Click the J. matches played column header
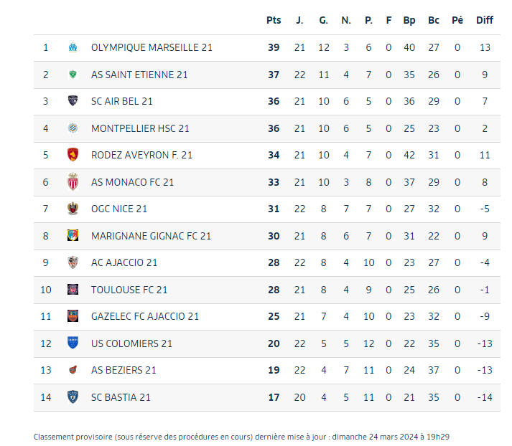This screenshot has height=446, width=512. coord(299,20)
